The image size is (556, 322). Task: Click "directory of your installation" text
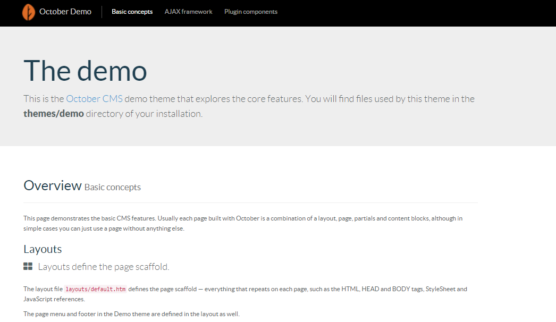pyautogui.click(x=144, y=114)
